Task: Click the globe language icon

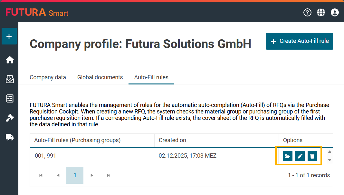Action: (321, 13)
